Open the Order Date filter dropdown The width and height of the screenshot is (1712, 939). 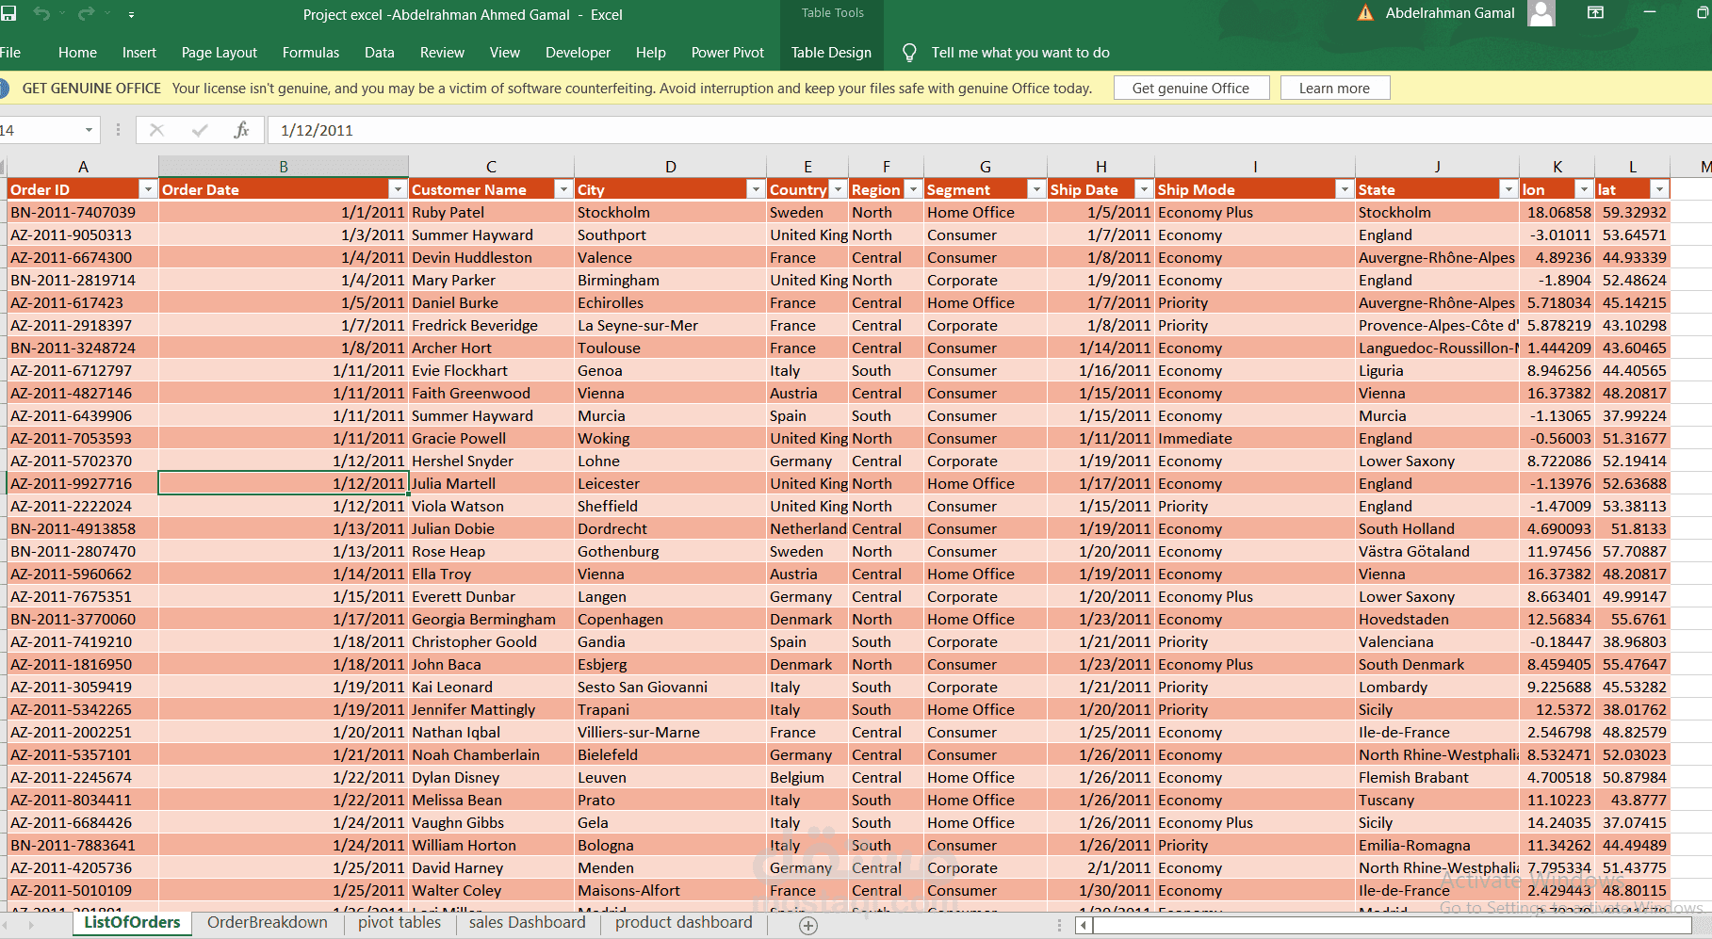click(399, 189)
